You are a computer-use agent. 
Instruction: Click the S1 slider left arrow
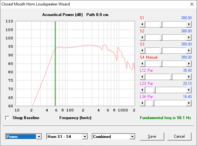[x=142, y=24]
